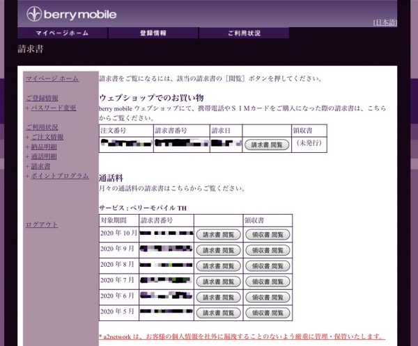Click the berry mobile logo
The width and height of the screenshot is (418, 346).
(x=72, y=14)
